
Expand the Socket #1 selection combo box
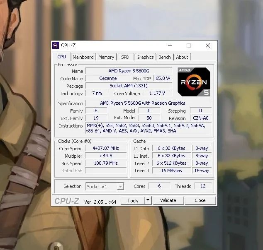pos(105,186)
